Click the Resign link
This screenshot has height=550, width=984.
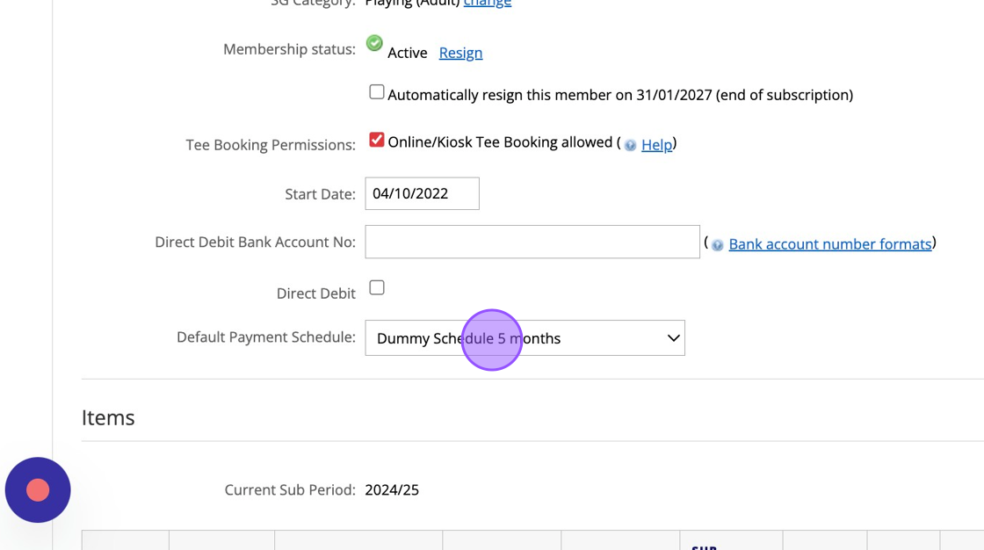click(x=460, y=53)
